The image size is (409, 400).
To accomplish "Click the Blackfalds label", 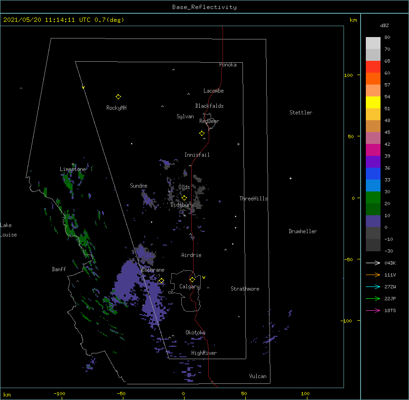I will point(209,106).
